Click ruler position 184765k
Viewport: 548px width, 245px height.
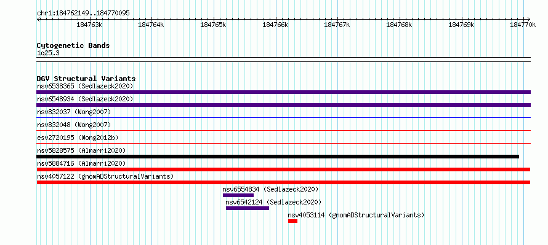(x=213, y=25)
